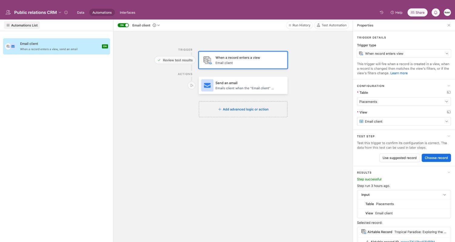The height and width of the screenshot is (242, 455).
Task: Click the Public relations CRM base title
Action: (x=35, y=12)
